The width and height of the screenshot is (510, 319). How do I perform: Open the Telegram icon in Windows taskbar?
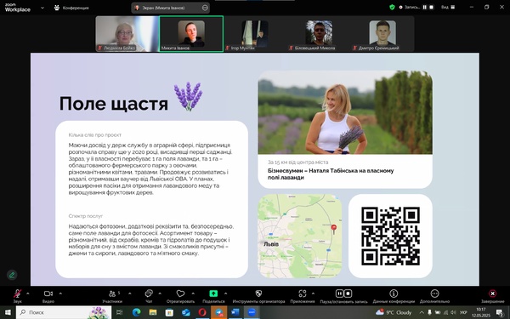click(x=219, y=312)
